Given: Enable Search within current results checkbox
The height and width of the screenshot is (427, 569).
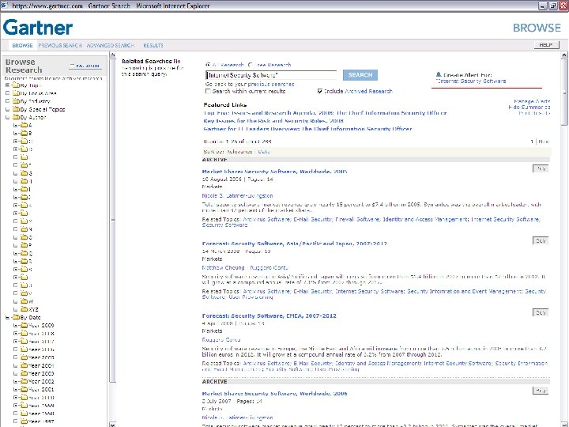Looking at the screenshot, I should (x=209, y=91).
